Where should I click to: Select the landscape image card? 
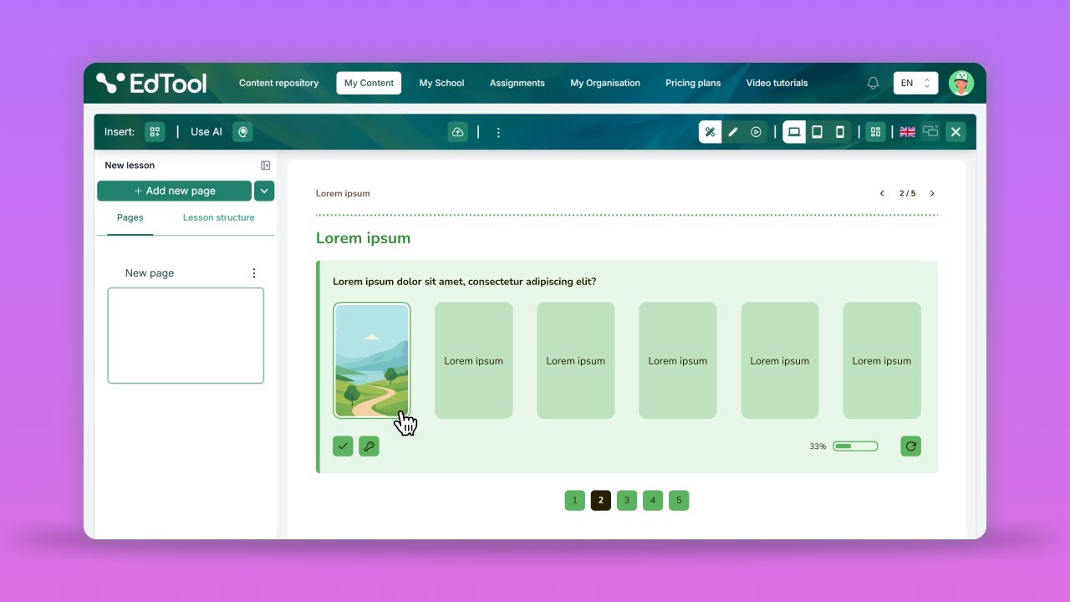pos(372,360)
